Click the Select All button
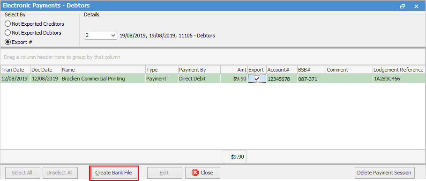The image size is (426, 181). point(22,173)
